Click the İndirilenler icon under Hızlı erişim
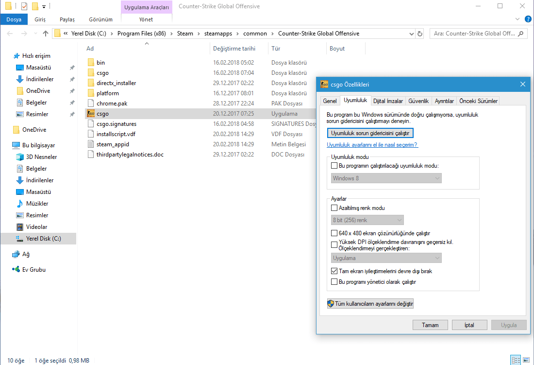Image resolution: width=534 pixels, height=365 pixels. 20,79
